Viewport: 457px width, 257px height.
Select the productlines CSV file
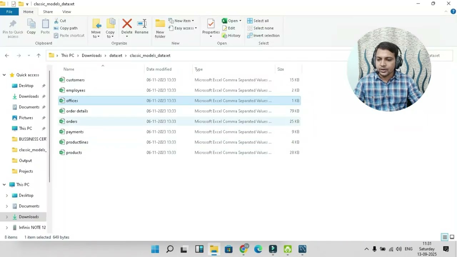click(x=180, y=142)
